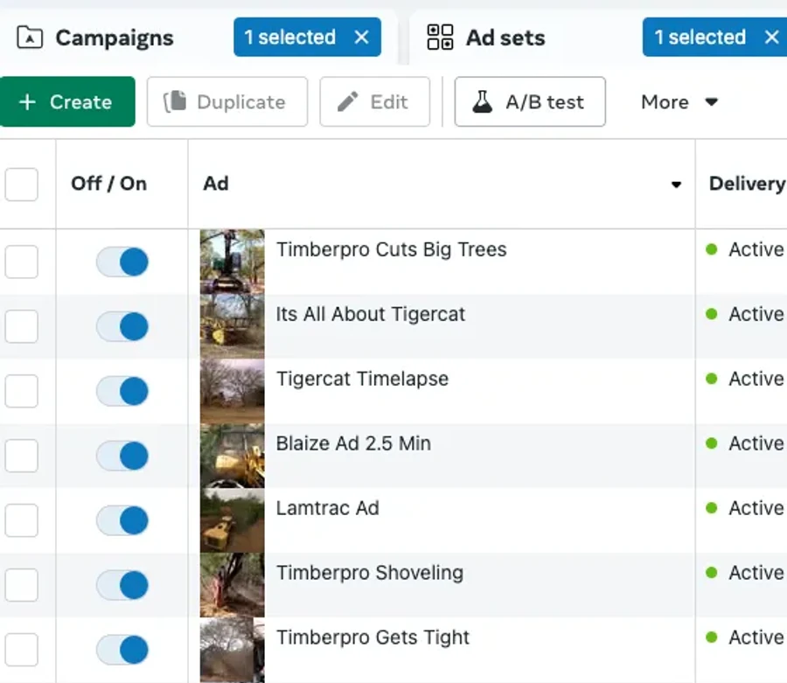
Task: Click the Campaigns folder icon
Action: click(x=30, y=38)
